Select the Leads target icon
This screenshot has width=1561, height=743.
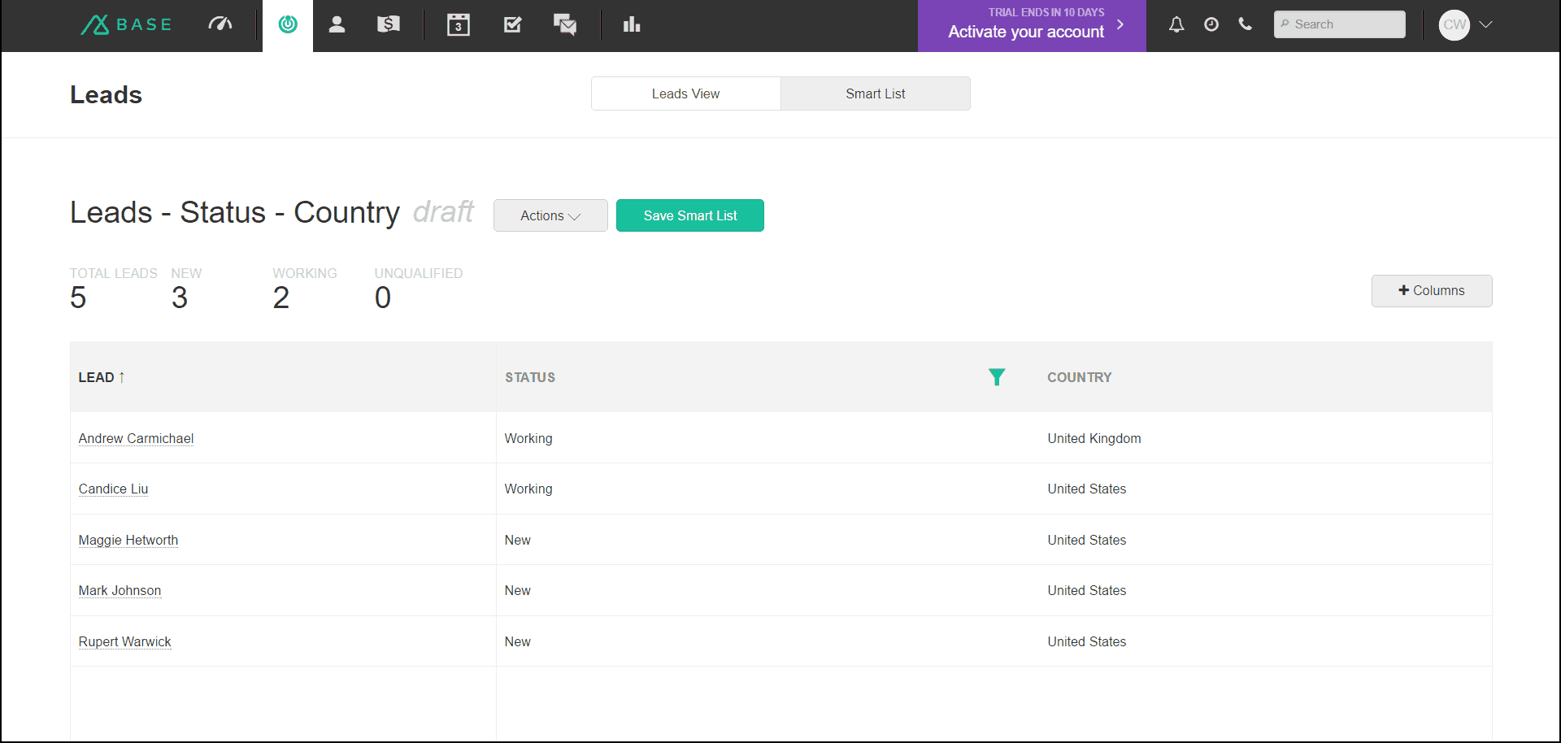[x=288, y=24]
